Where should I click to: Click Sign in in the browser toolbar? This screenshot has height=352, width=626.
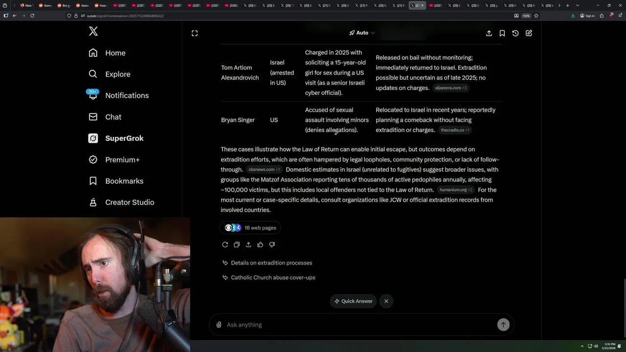pos(587,16)
